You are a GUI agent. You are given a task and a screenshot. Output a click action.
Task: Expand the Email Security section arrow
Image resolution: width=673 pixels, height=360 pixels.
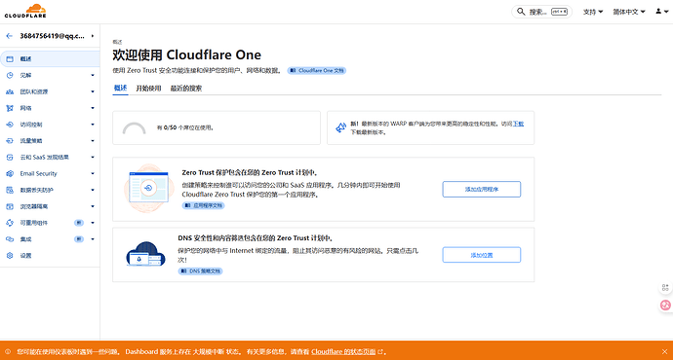[x=93, y=174]
